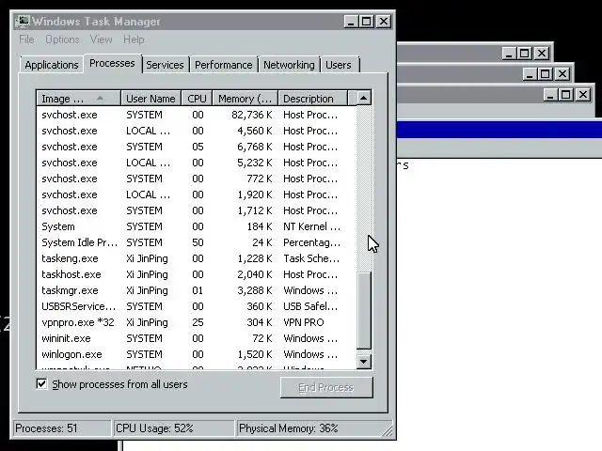Close the topmost background window
602x451 pixels.
click(542, 53)
